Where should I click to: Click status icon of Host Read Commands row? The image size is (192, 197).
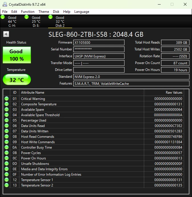tap(7, 136)
